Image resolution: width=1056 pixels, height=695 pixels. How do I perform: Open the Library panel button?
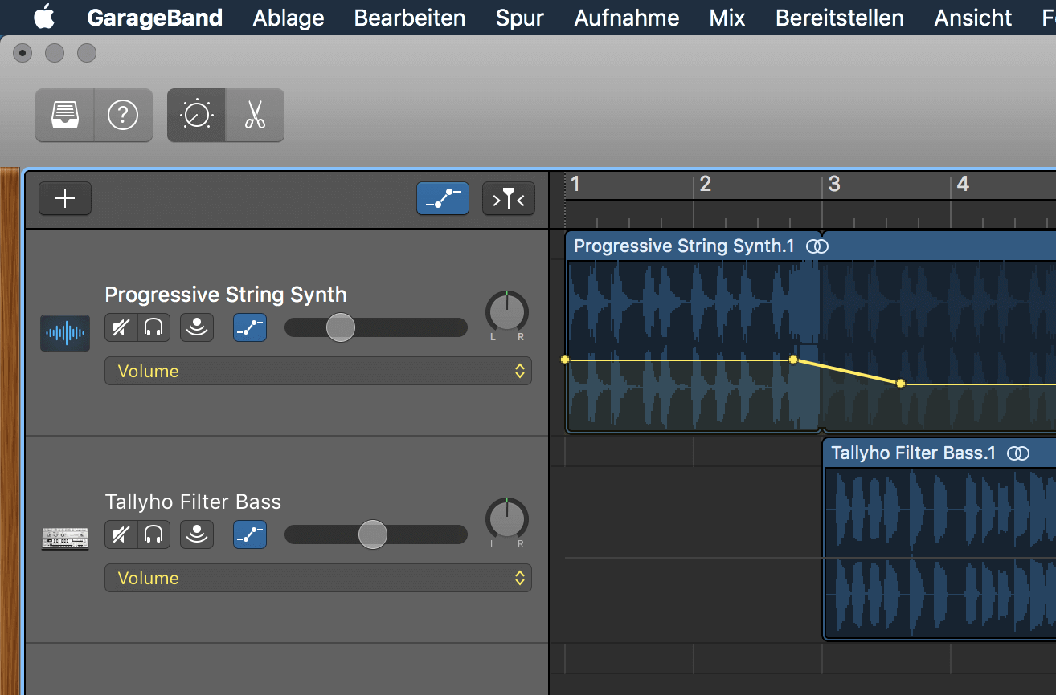coord(65,116)
